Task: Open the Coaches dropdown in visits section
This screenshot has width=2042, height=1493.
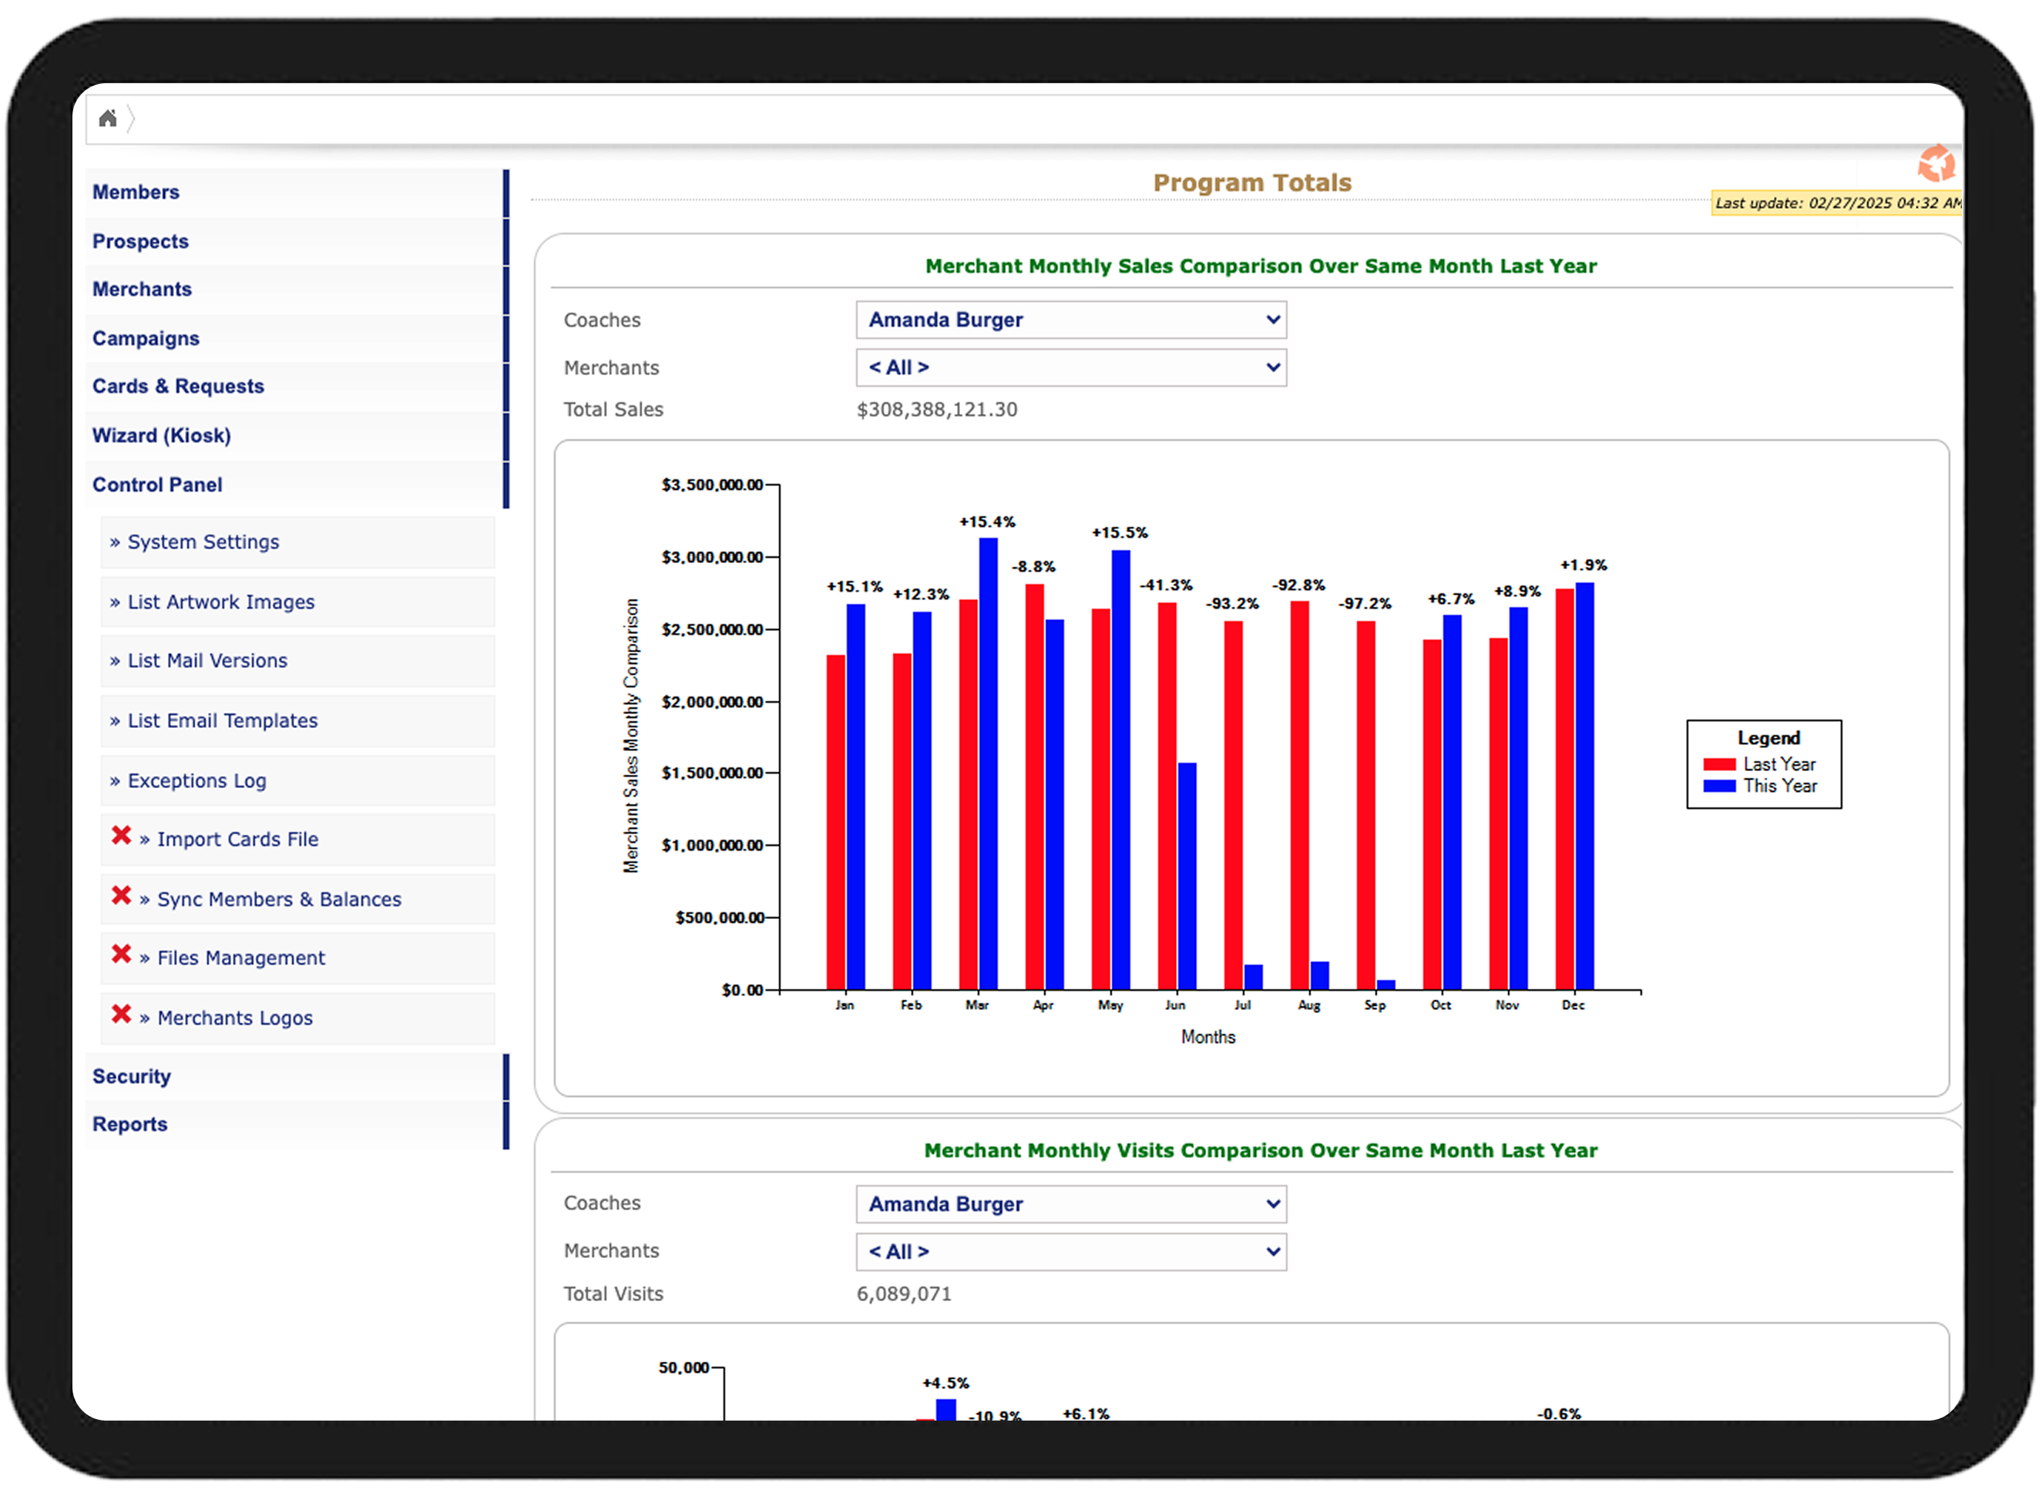Action: coord(1070,1204)
